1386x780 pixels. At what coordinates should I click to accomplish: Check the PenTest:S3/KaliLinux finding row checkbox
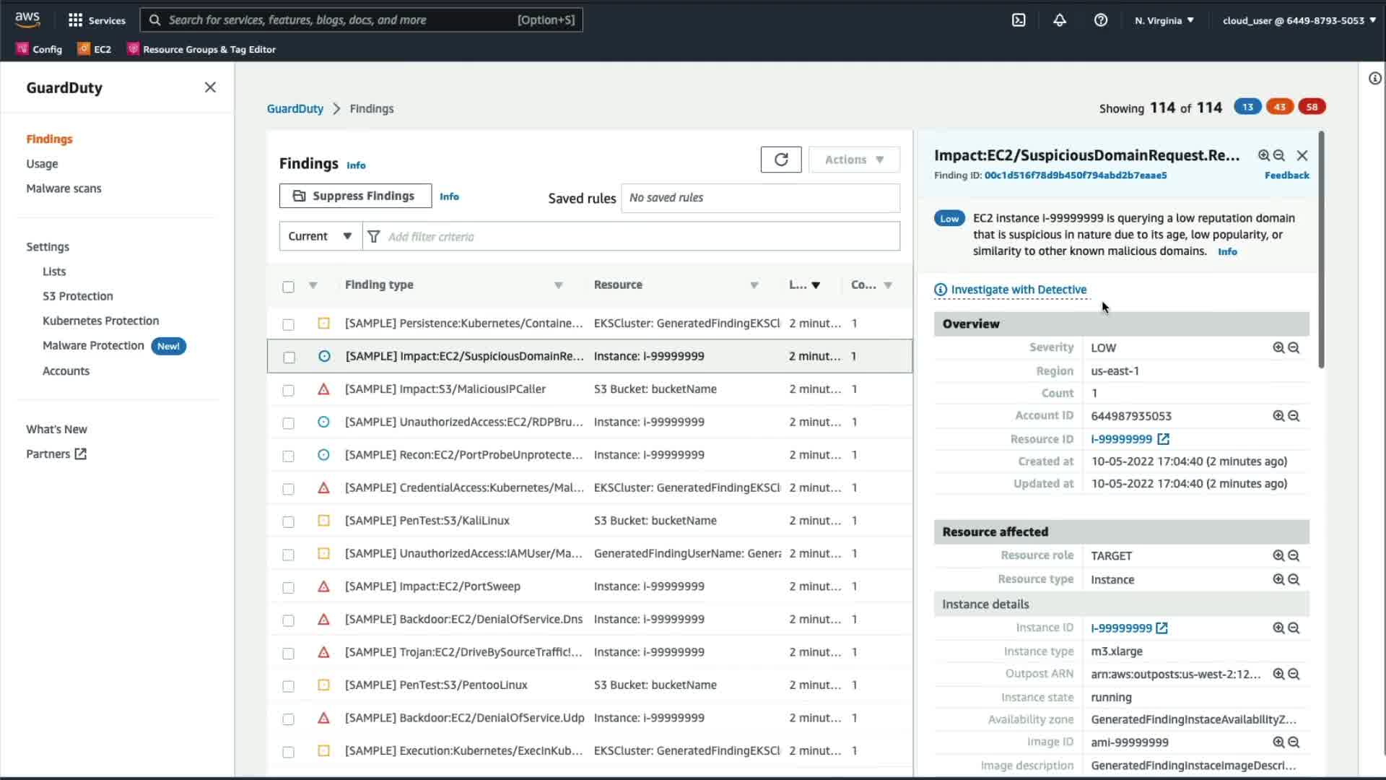click(288, 521)
